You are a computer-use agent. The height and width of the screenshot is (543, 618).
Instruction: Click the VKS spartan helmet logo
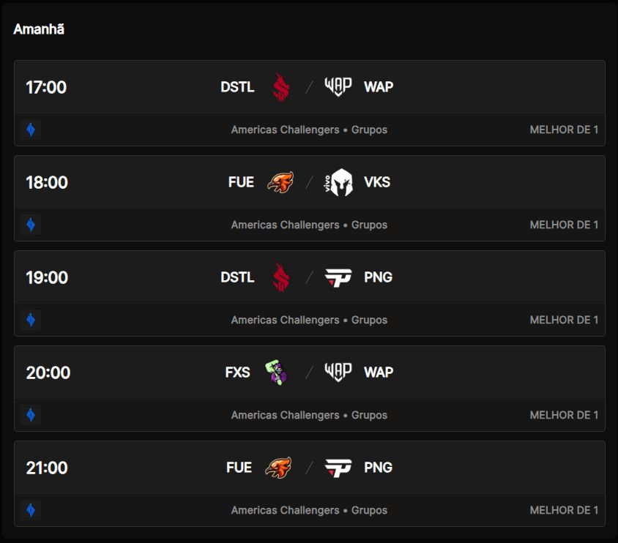(x=338, y=182)
